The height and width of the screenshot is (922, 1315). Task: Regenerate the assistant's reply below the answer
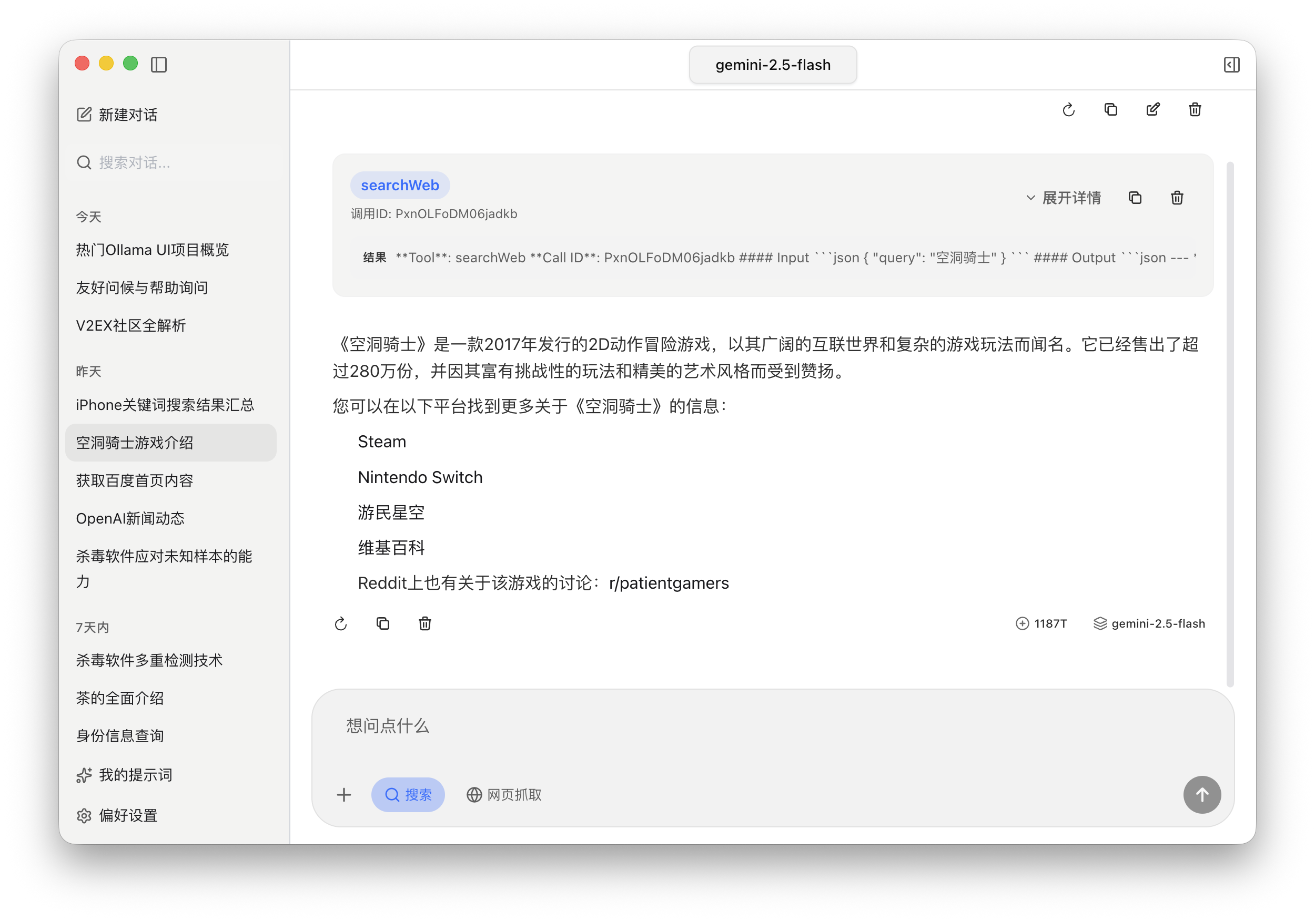tap(341, 623)
